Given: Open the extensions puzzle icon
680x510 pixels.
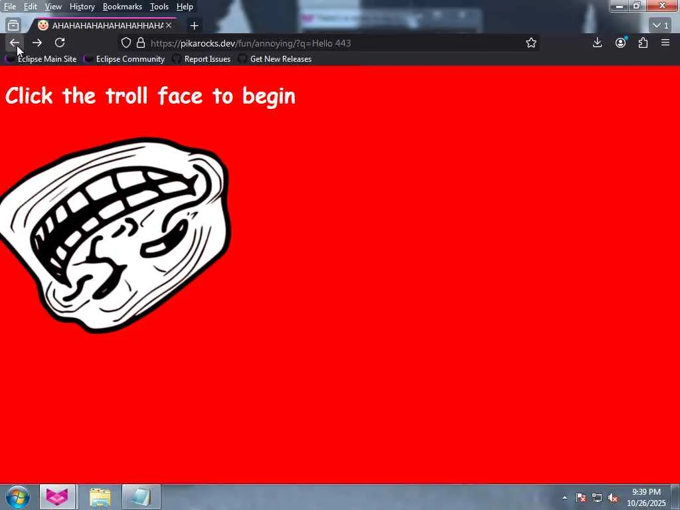Looking at the screenshot, I should click(x=643, y=42).
